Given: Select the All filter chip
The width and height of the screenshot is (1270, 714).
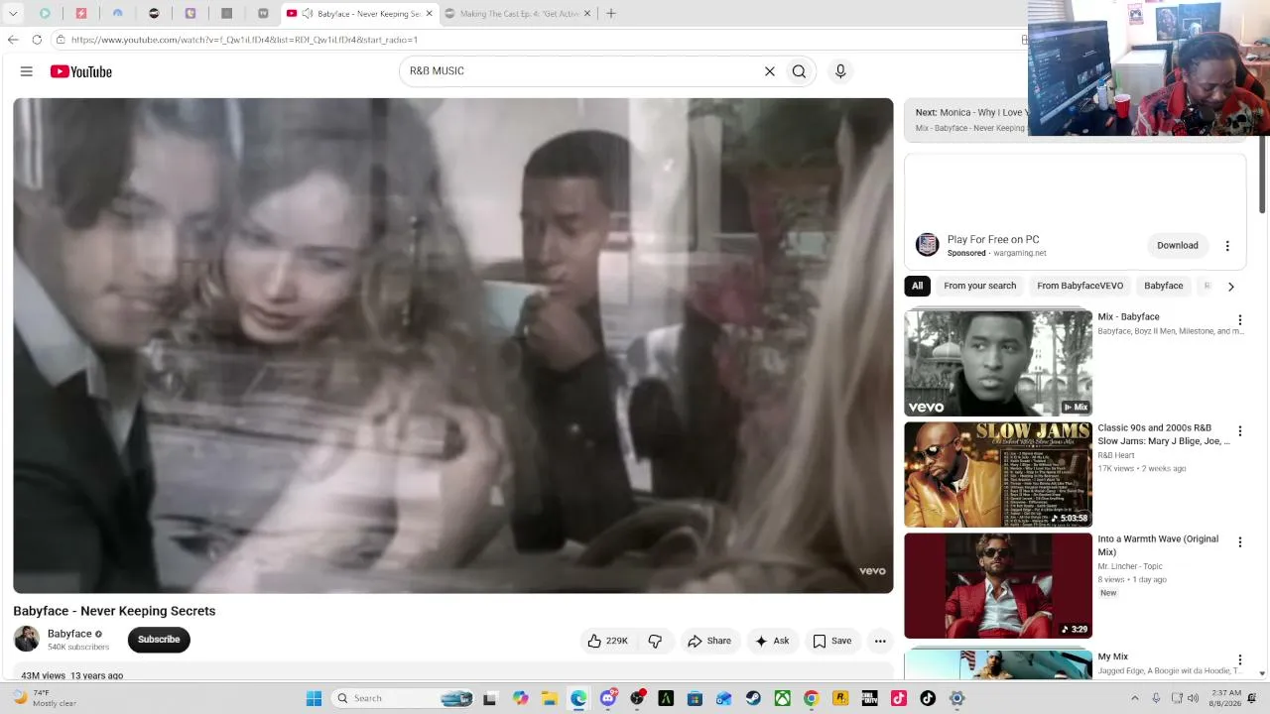Looking at the screenshot, I should 917,287.
